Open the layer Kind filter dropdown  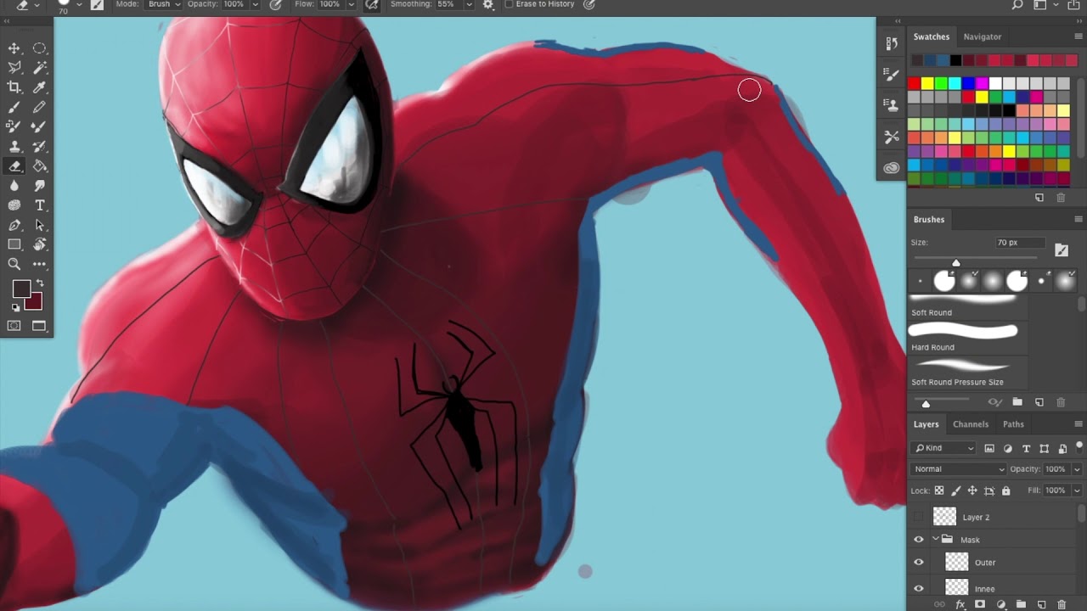click(x=944, y=448)
